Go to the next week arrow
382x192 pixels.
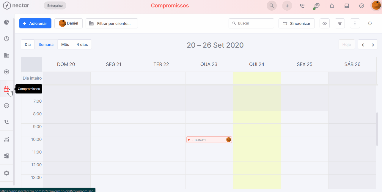[373, 45]
